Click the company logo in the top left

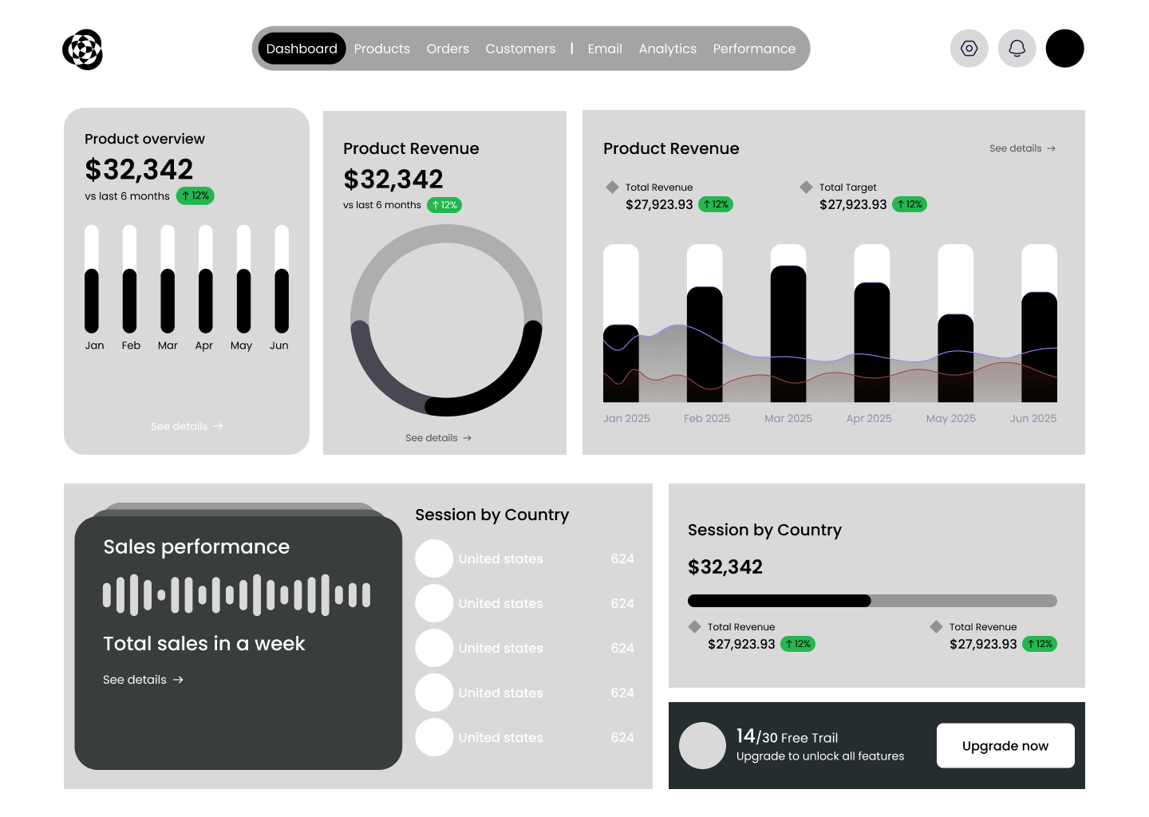click(82, 49)
